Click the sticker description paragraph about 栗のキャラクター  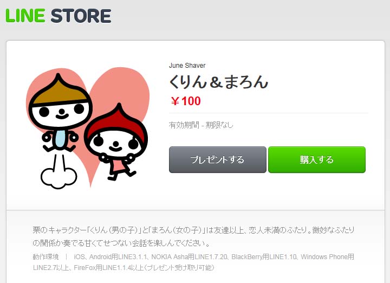[193, 236]
